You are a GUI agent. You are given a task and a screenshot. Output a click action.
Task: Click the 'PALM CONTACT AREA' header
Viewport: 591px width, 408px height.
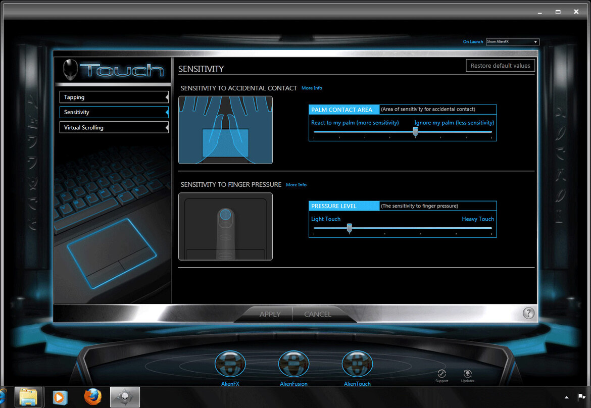click(x=344, y=110)
